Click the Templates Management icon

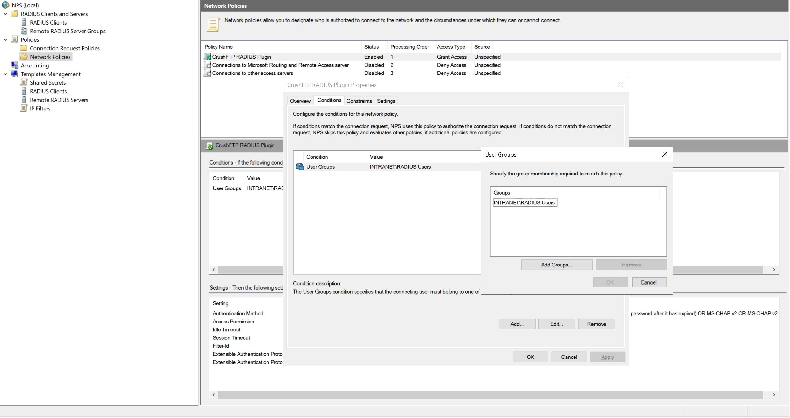click(15, 74)
